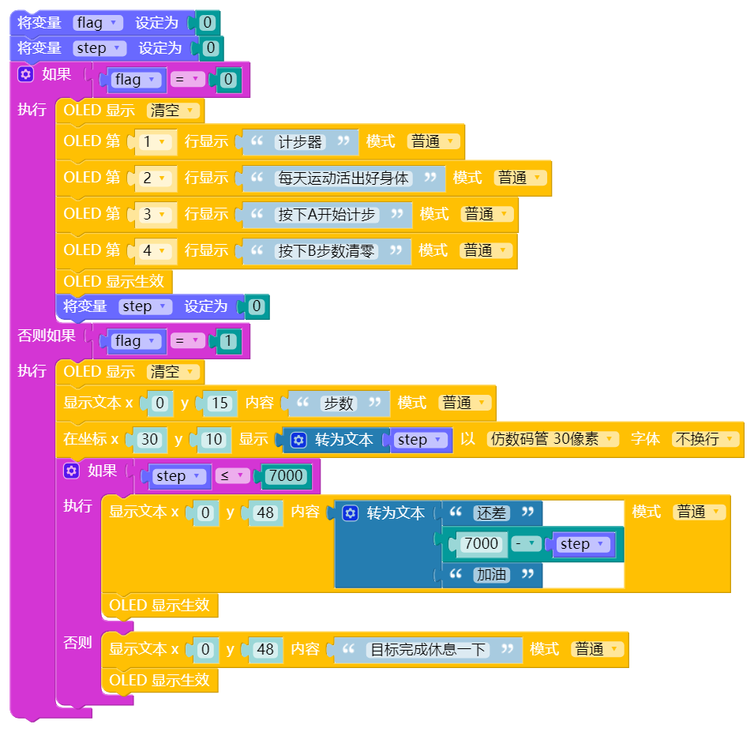Edit the 按下B步数清零 text field
754x732 pixels.
[x=326, y=251]
